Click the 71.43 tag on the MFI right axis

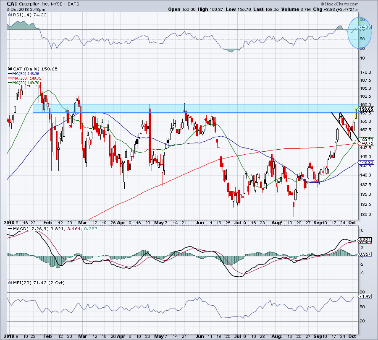coord(365,296)
